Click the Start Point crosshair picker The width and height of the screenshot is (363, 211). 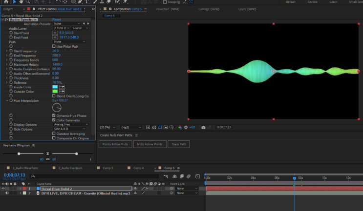tap(55, 33)
